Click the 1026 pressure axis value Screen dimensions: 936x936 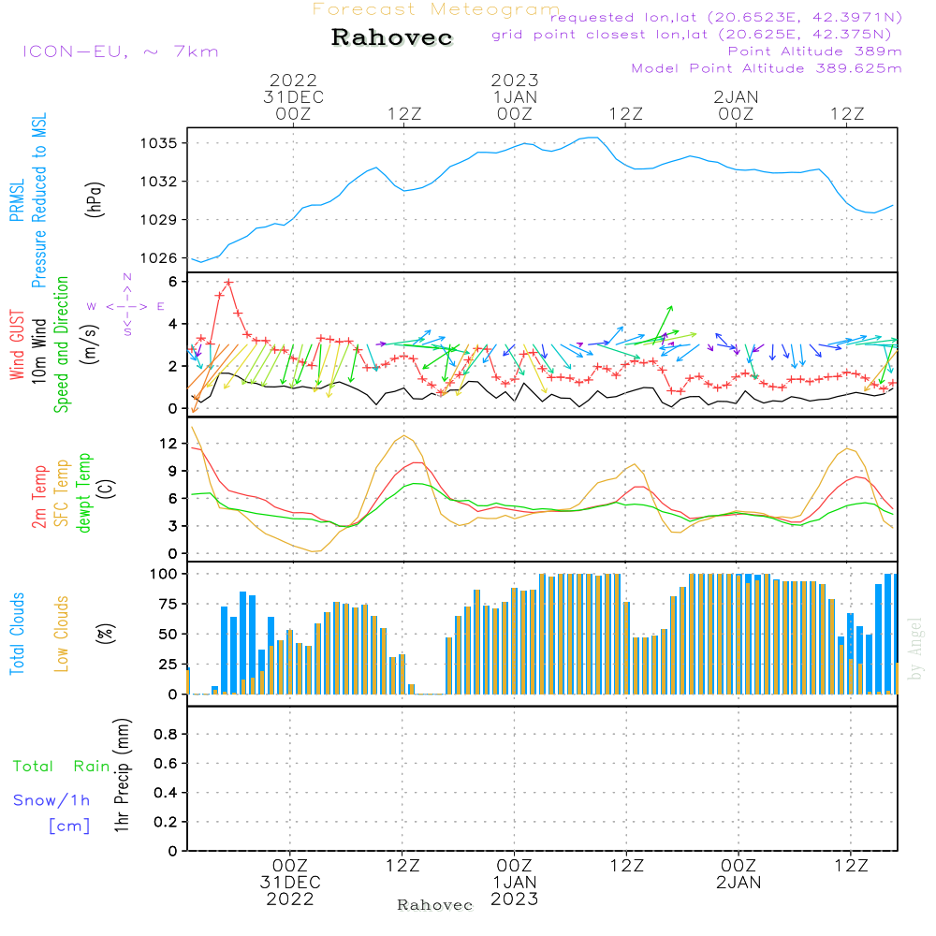(x=158, y=258)
